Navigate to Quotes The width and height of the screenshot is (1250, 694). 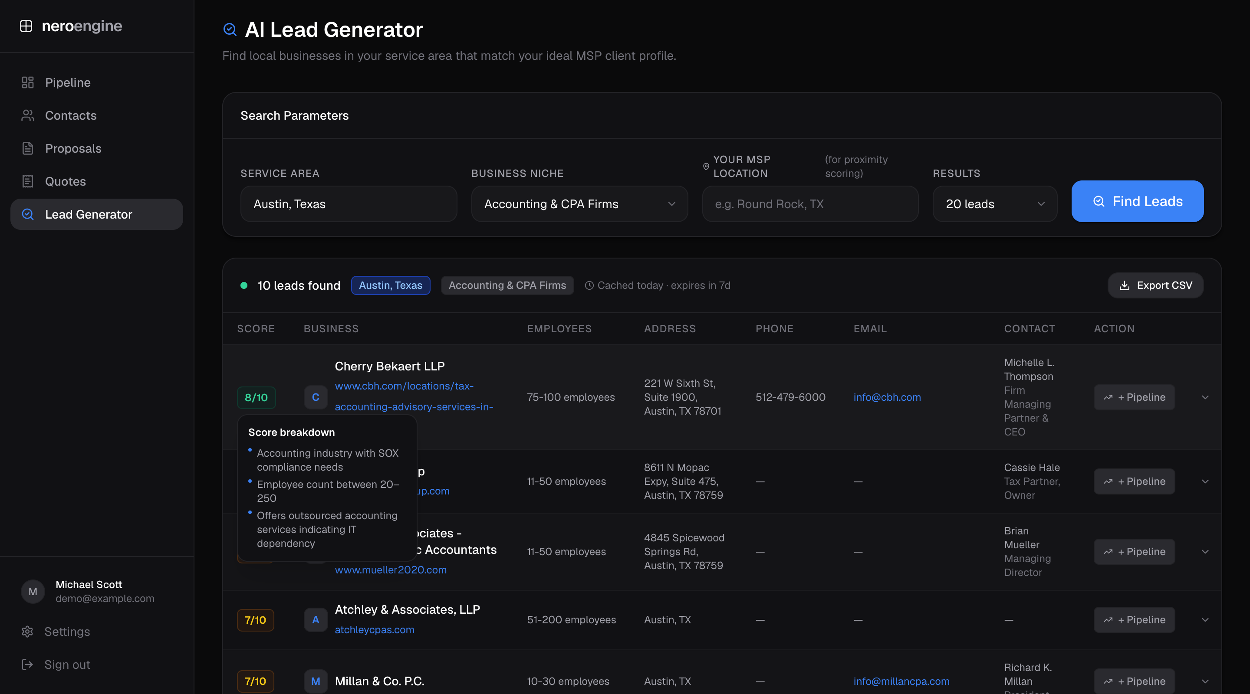[96, 181]
